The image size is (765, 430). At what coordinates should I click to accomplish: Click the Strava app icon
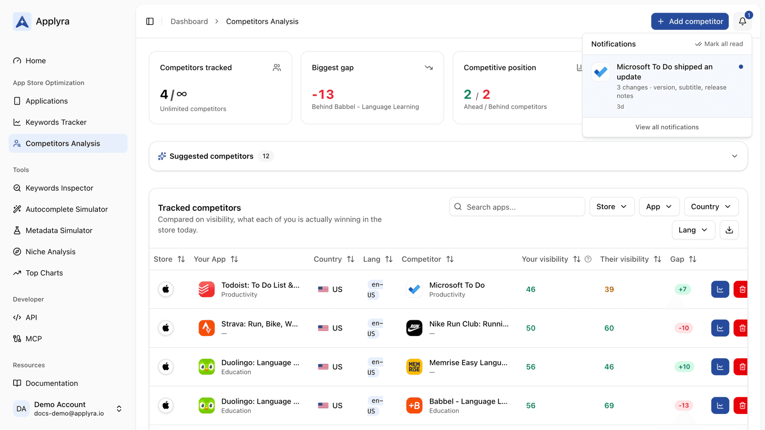(x=206, y=328)
